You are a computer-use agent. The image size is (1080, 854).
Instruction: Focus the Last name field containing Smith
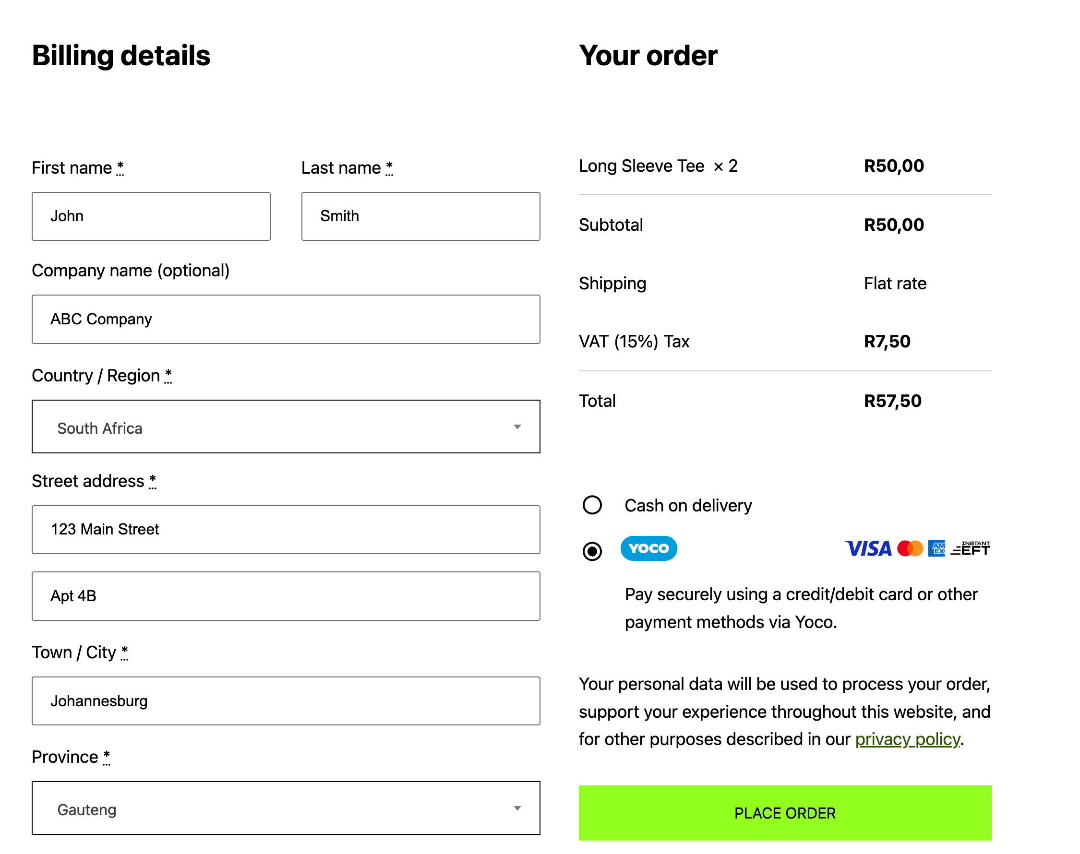[x=420, y=216]
